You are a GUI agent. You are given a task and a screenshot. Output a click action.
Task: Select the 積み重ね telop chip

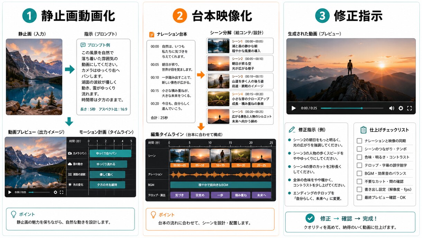(241, 195)
